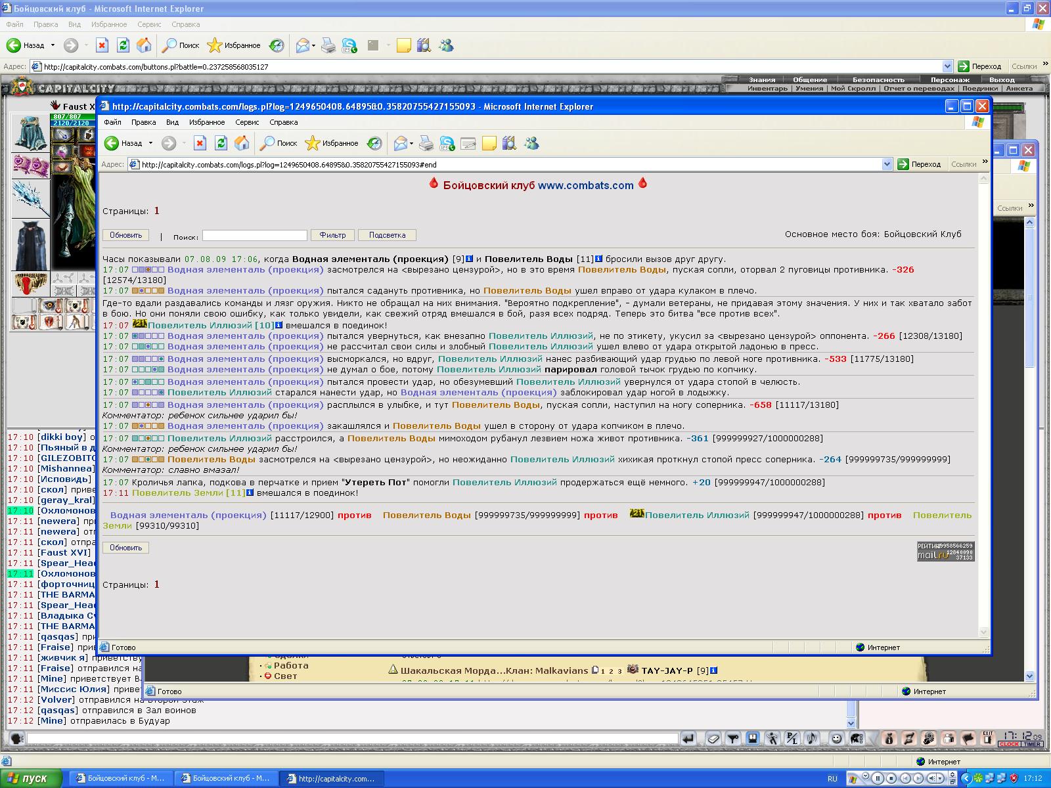The image size is (1051, 788).
Task: Go Home in the log window toolbar
Action: click(242, 143)
